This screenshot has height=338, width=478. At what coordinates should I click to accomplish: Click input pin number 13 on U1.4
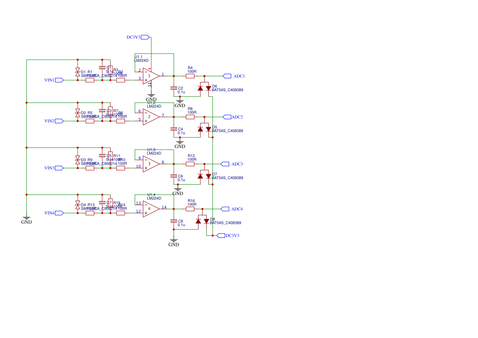(138, 203)
